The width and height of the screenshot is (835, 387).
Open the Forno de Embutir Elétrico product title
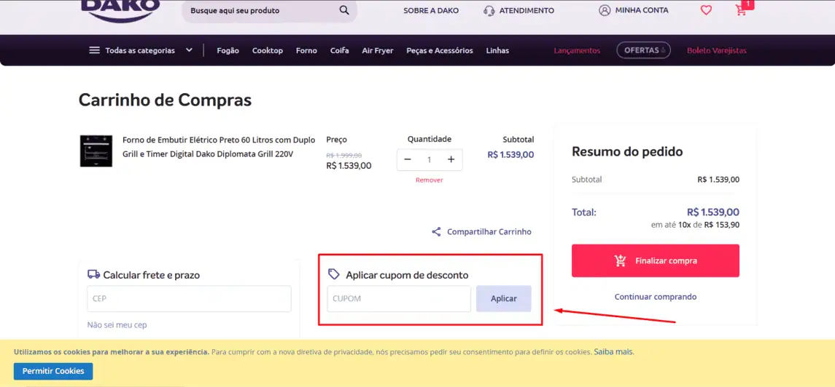219,147
